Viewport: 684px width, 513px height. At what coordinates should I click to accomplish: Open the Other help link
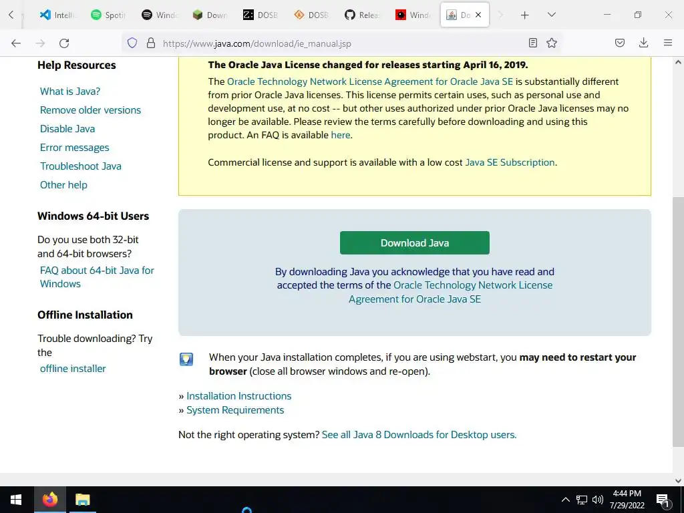tap(63, 185)
